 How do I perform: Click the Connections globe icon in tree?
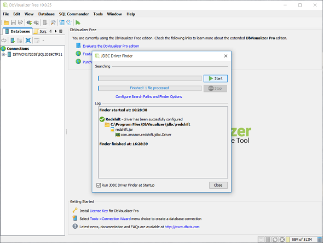[x=3, y=49]
